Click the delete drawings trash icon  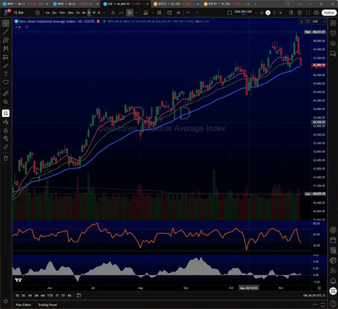(6, 158)
